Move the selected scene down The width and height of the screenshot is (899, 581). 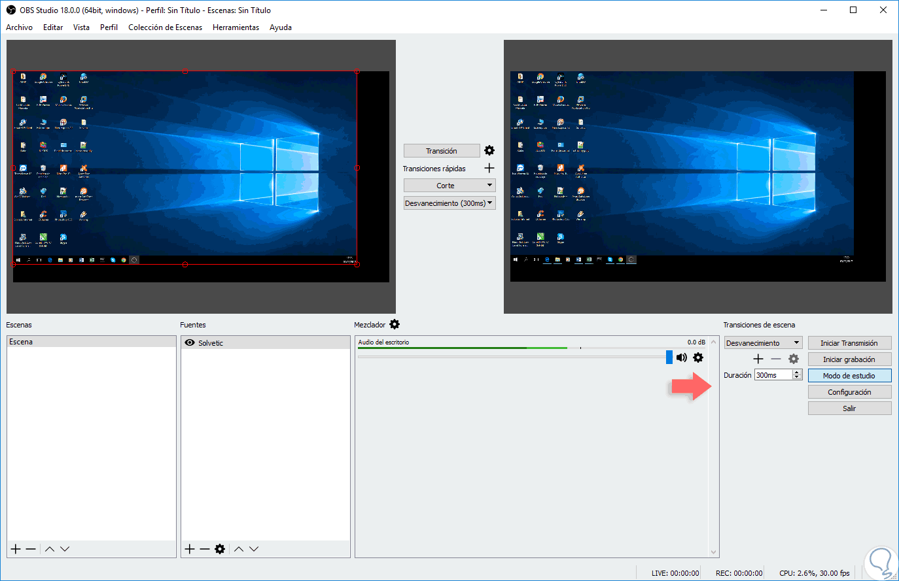(65, 549)
